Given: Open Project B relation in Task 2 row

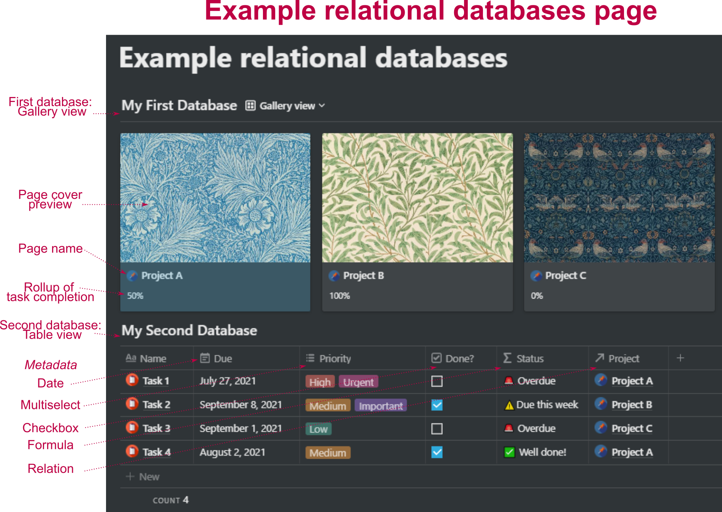Looking at the screenshot, I should (x=624, y=405).
